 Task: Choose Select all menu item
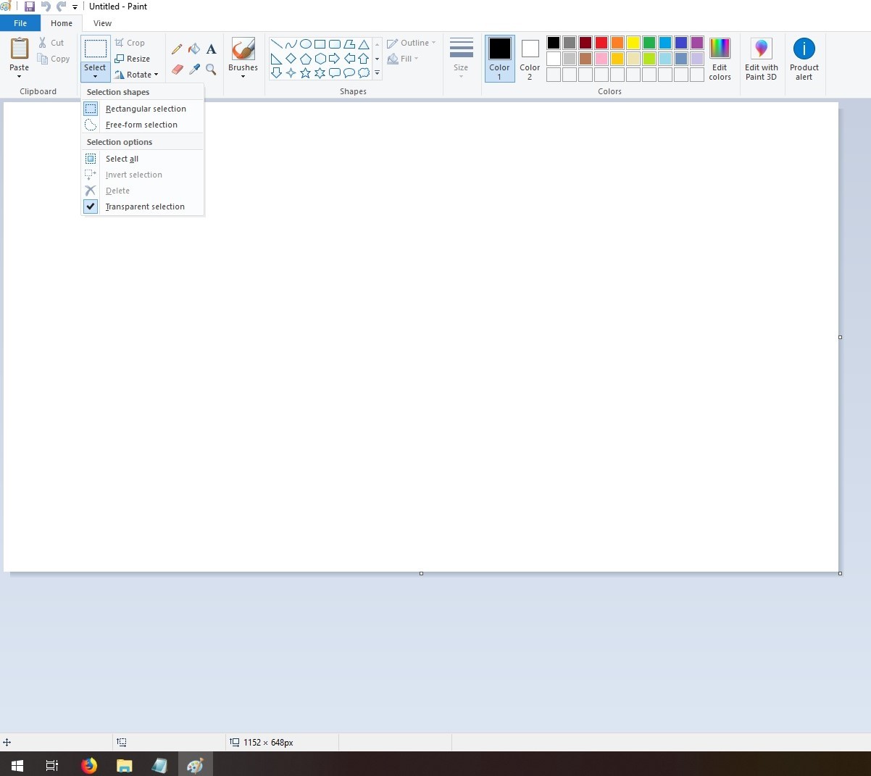[x=143, y=159]
